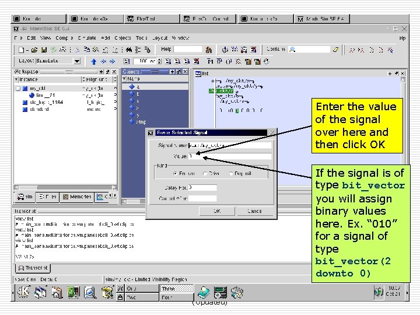Click the Instance column sort arrow
The width and height of the screenshot is (420, 315).
(16, 79)
